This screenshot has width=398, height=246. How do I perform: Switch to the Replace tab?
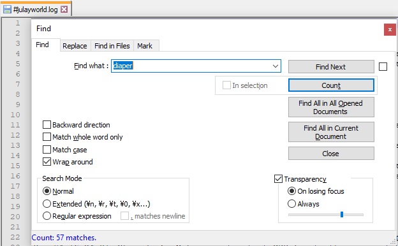pos(75,46)
